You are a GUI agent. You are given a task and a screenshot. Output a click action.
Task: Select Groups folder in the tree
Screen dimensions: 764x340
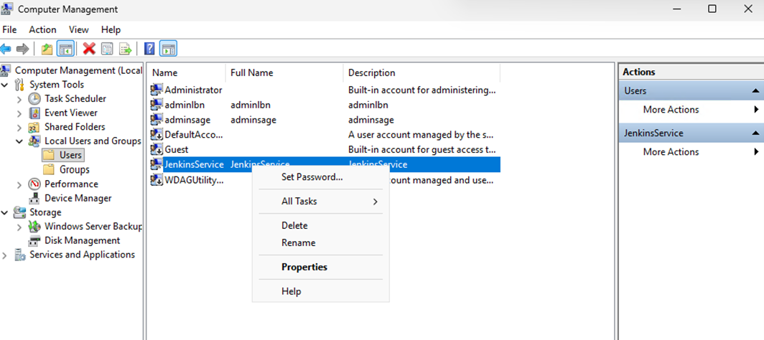74,170
